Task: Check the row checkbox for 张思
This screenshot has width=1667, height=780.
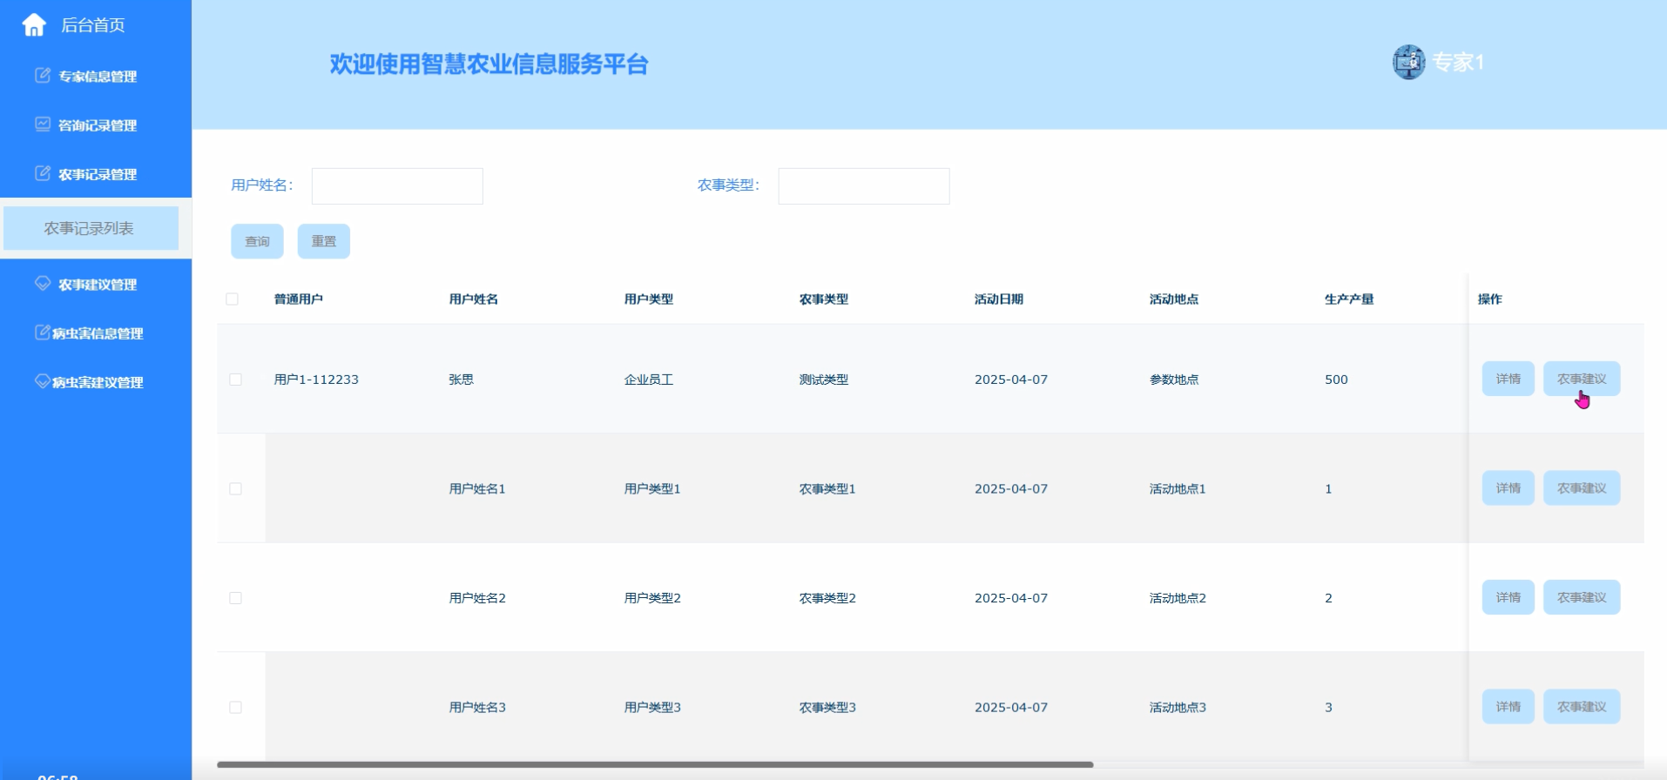Action: coord(235,380)
